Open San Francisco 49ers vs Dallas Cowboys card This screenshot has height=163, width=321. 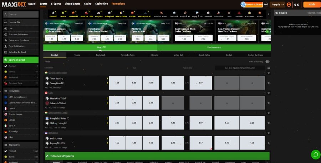[x=194, y=31]
